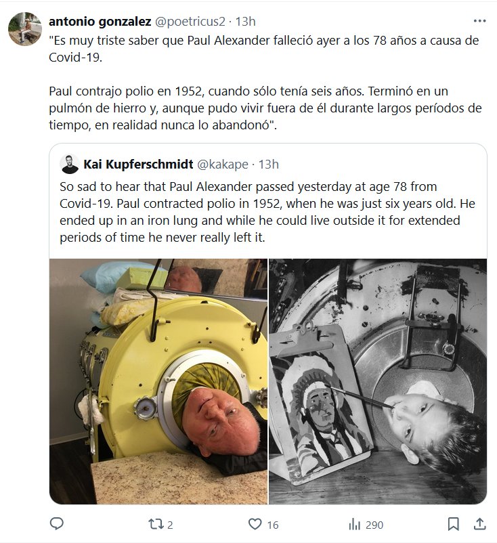Click the Kai Kupferschmidt name
This screenshot has width=497, height=543.
click(139, 164)
